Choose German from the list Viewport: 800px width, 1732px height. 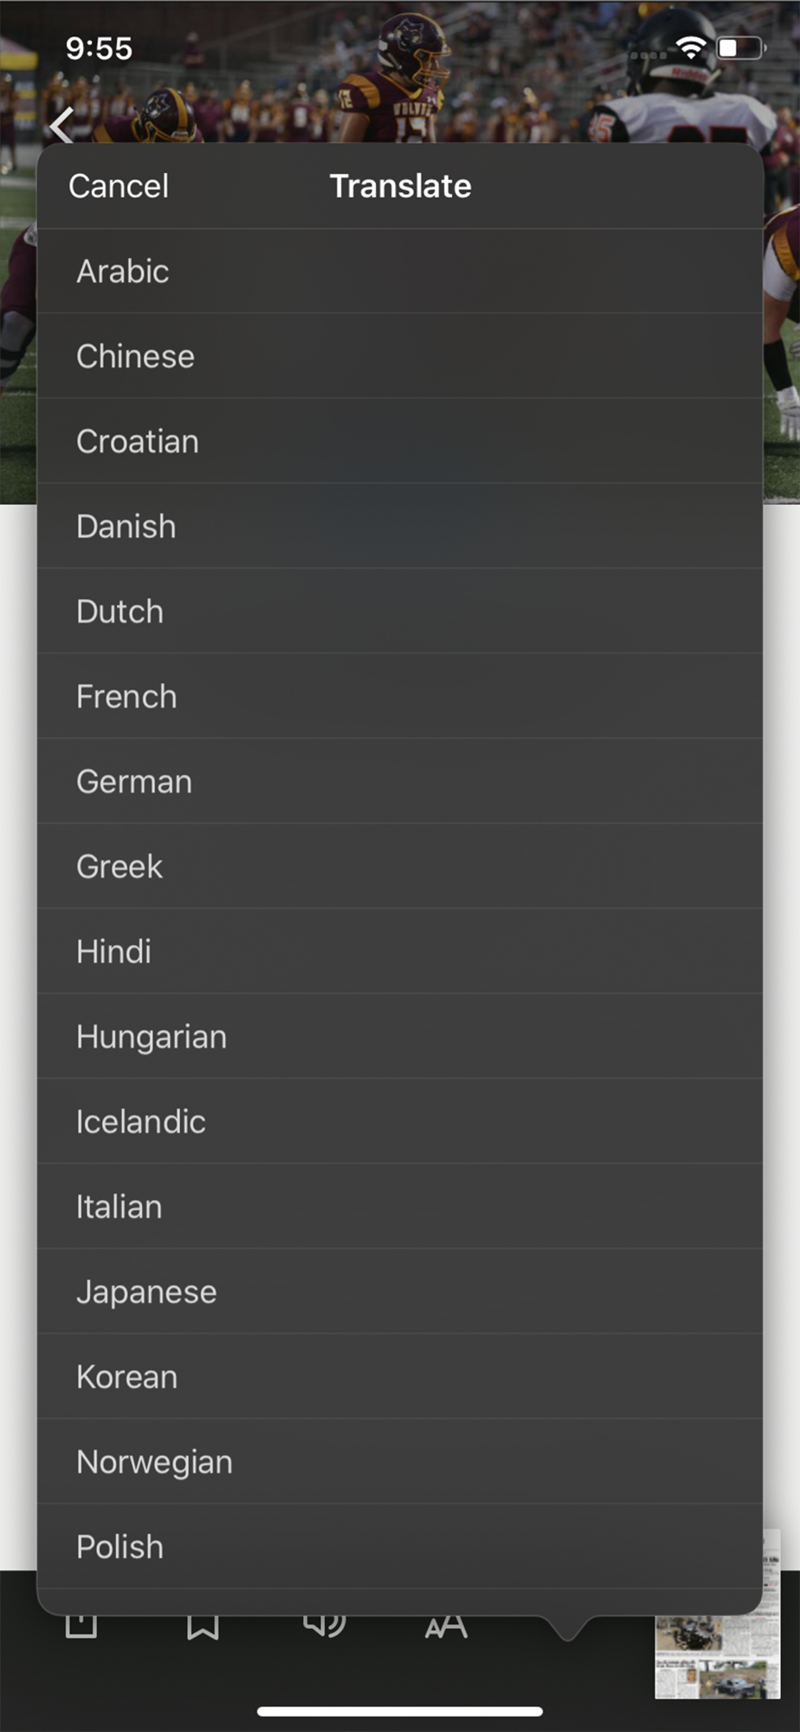(x=134, y=782)
